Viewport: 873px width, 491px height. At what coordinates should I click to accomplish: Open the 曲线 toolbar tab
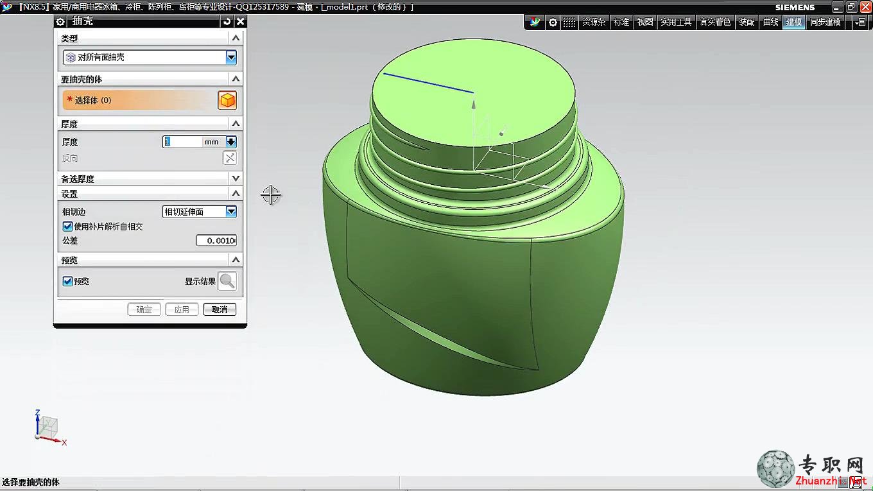click(770, 22)
